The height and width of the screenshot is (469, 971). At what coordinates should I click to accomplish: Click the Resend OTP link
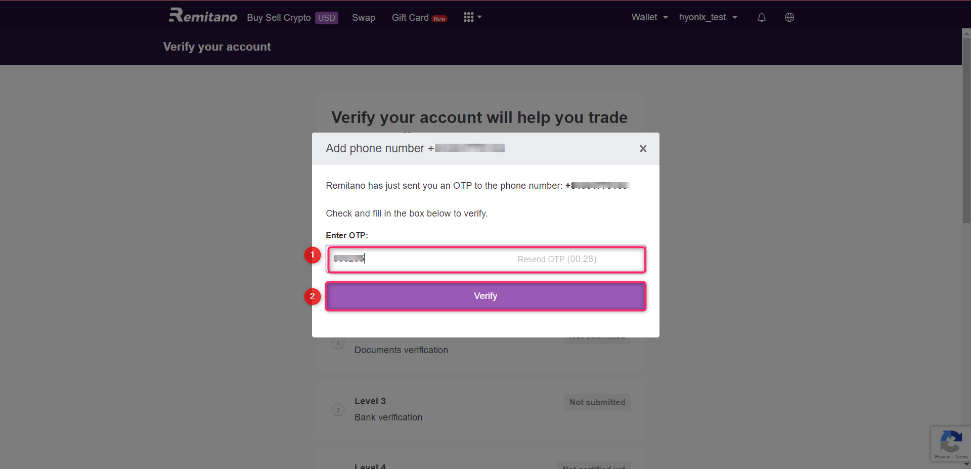[556, 259]
